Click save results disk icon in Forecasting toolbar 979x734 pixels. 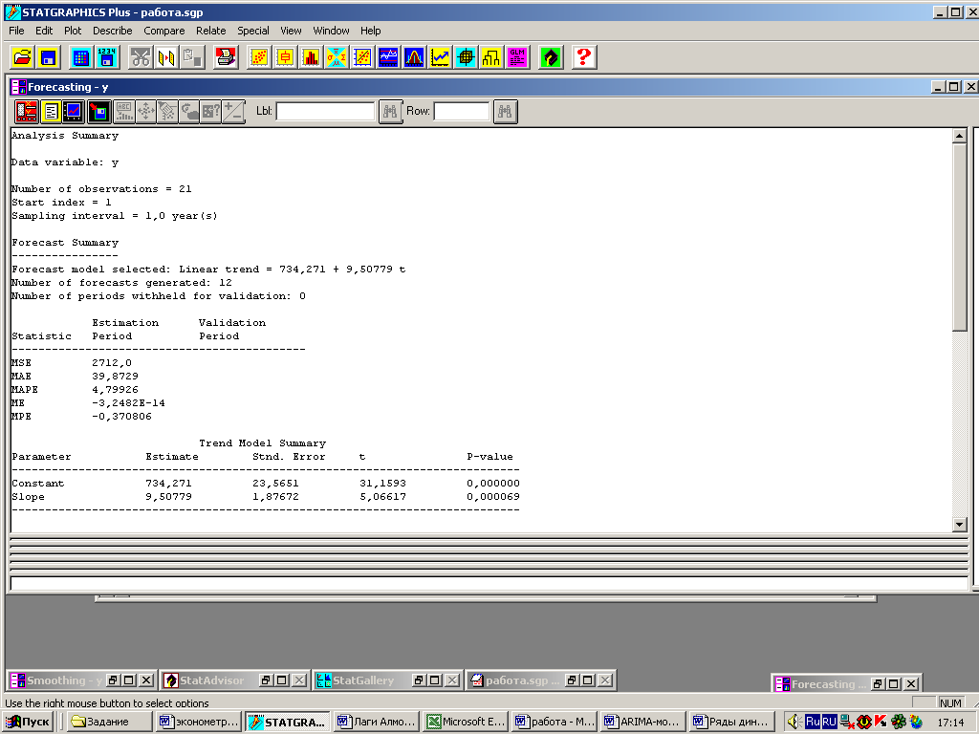pyautogui.click(x=98, y=112)
